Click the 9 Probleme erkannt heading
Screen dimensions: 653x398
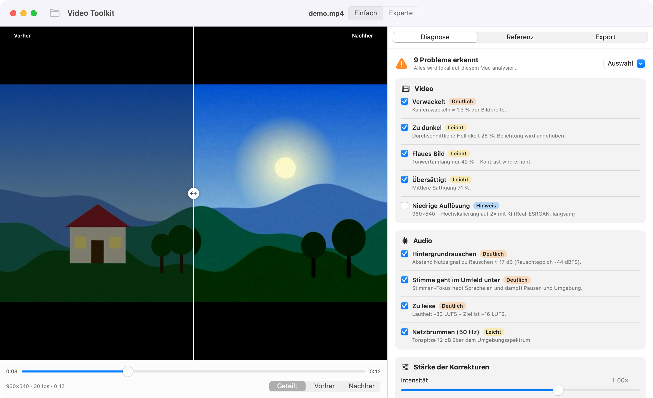[x=446, y=60]
